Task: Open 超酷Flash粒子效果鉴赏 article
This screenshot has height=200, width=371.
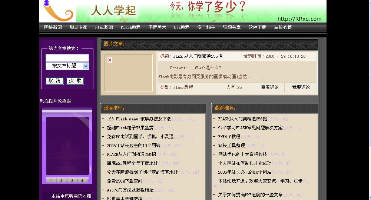Action: tap(130, 128)
